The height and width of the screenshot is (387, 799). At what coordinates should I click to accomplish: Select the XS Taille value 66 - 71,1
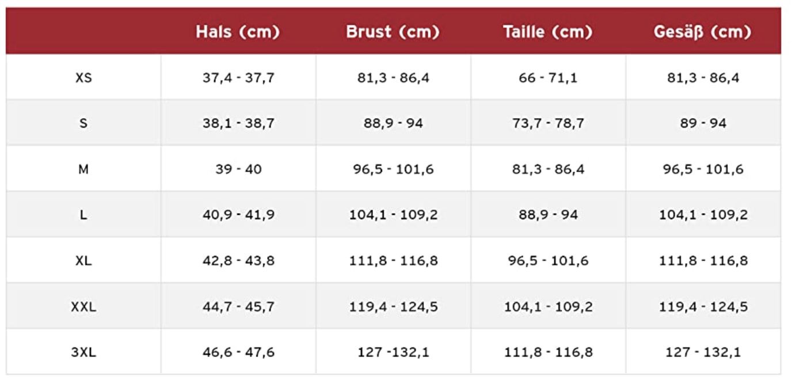coord(547,78)
